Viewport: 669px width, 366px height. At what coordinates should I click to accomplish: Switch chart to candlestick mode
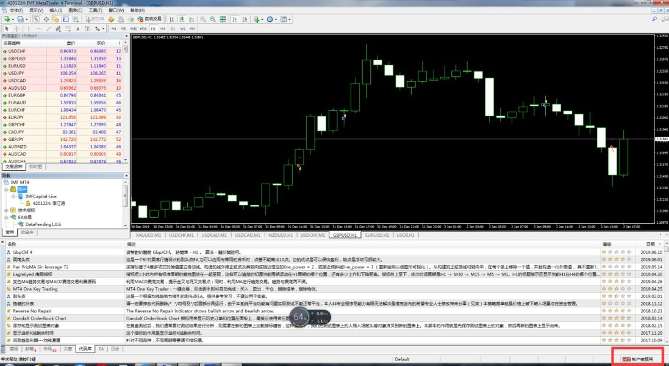(x=182, y=19)
